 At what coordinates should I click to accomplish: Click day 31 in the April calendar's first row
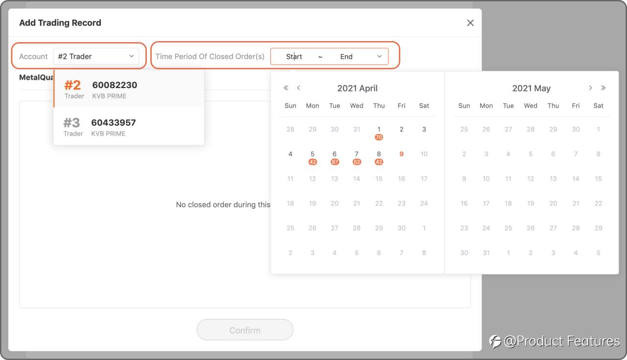click(357, 130)
